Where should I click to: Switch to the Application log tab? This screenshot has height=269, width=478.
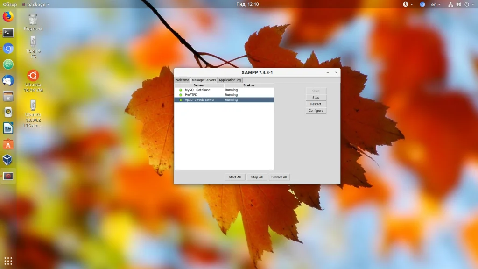click(x=230, y=80)
